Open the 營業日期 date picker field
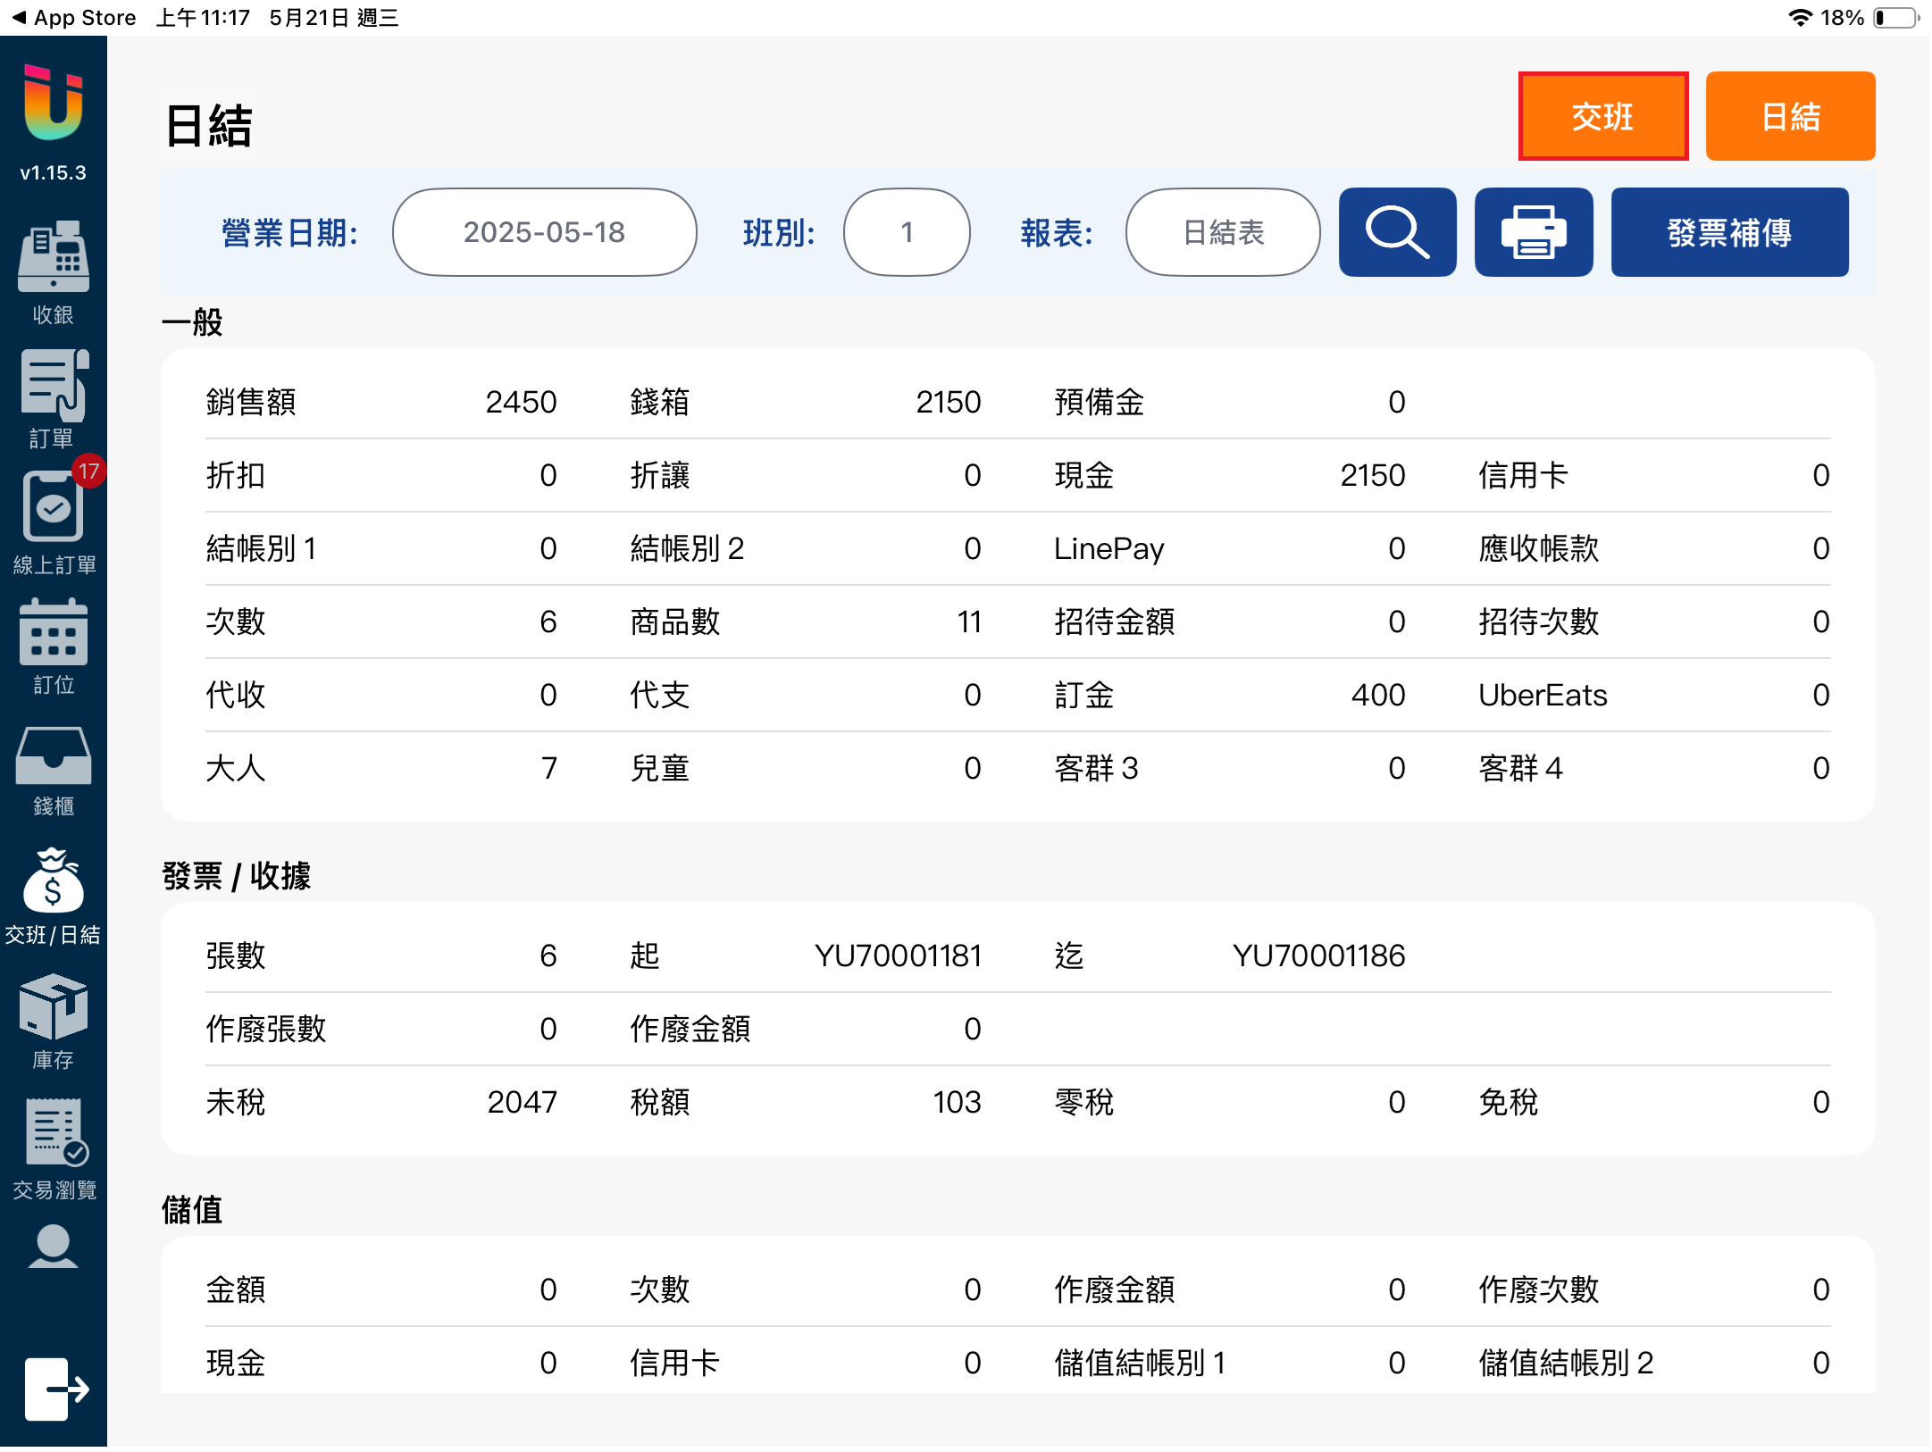Viewport: 1932px width, 1452px height. [544, 232]
